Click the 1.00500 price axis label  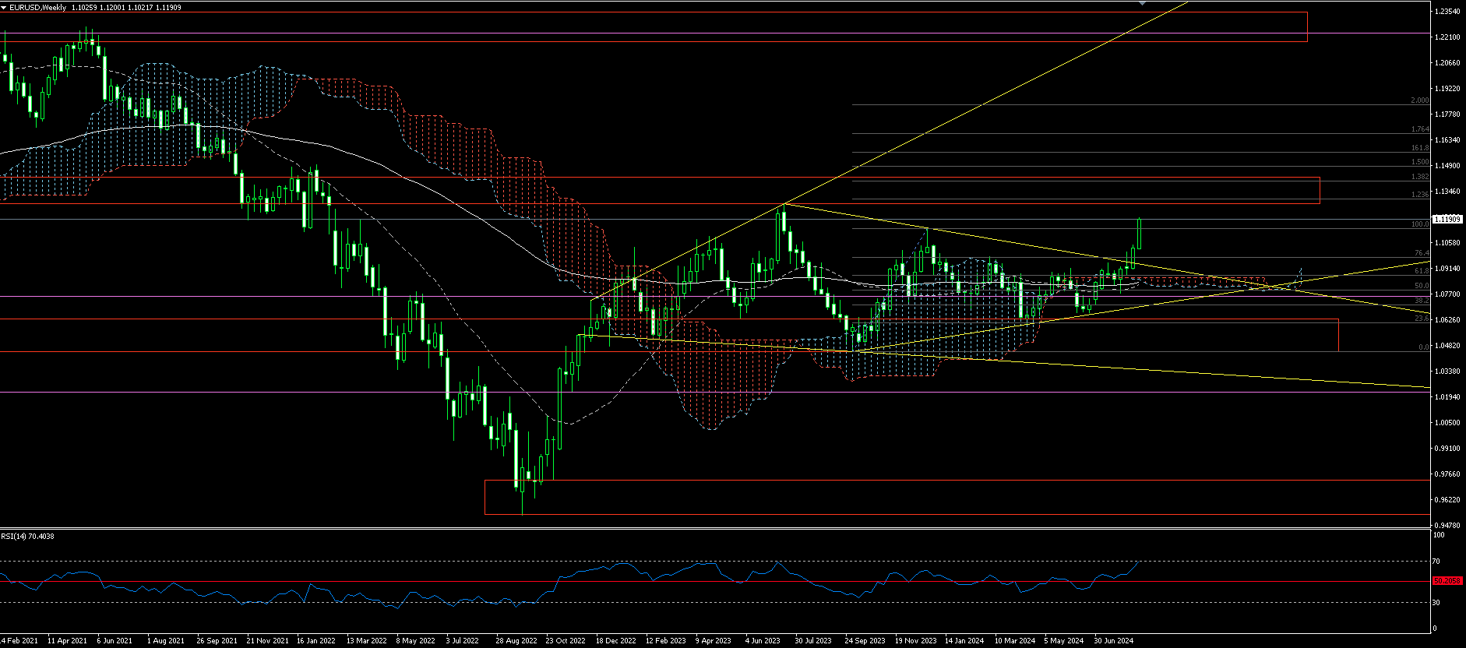coord(1447,423)
